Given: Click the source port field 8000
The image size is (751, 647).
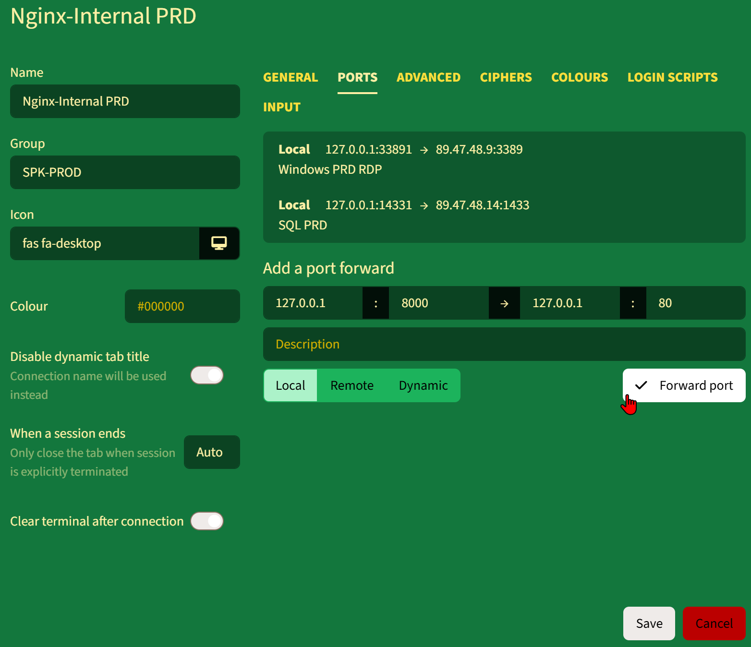Looking at the screenshot, I should click(439, 303).
